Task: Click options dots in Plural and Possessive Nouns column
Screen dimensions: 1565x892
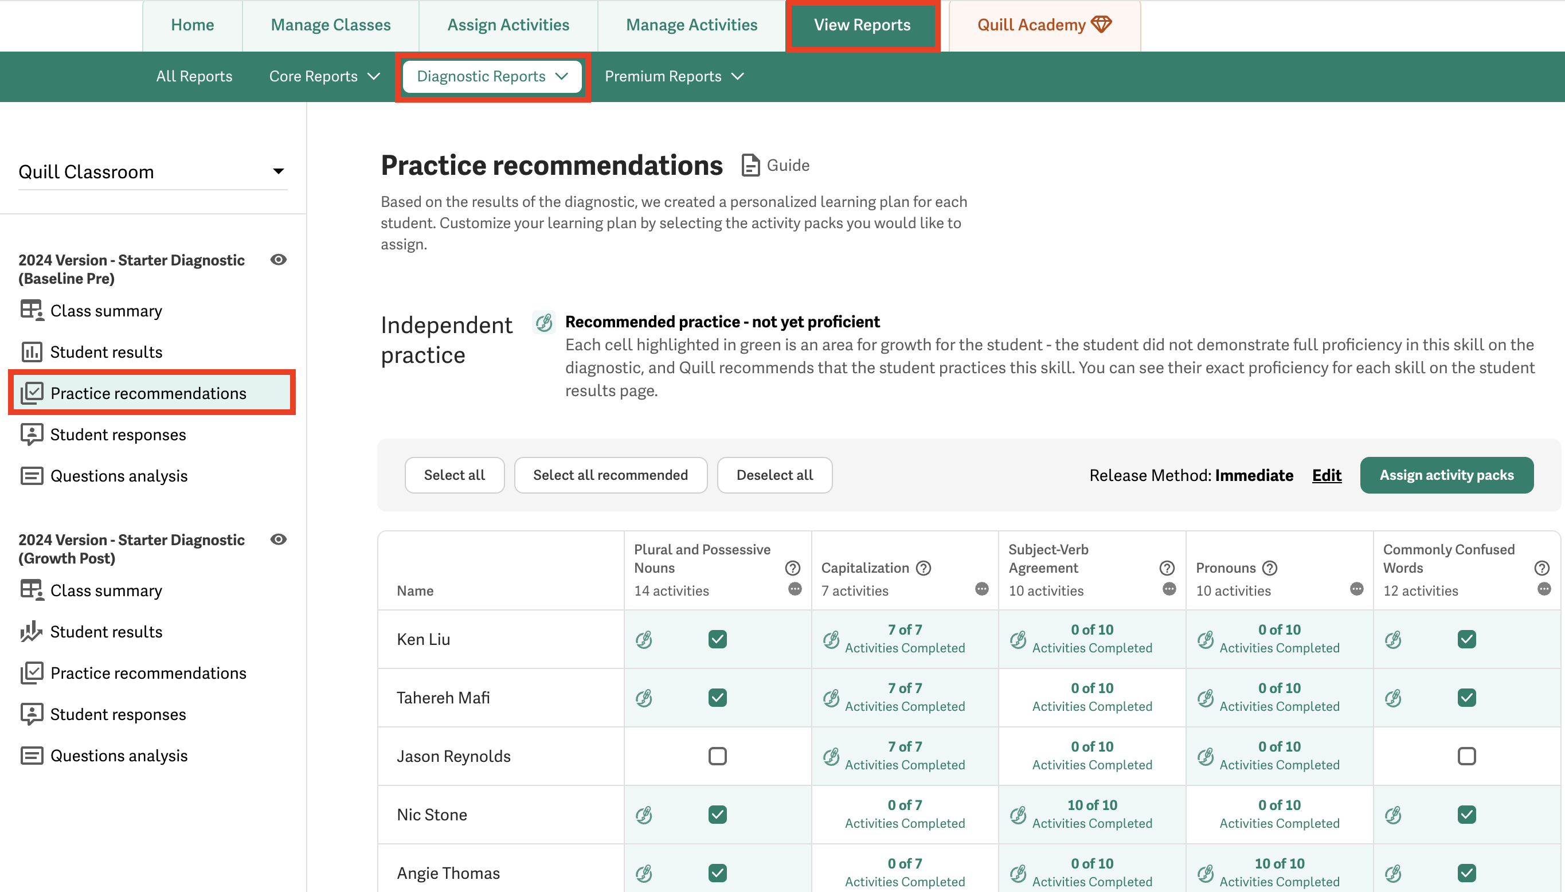Action: click(x=795, y=589)
